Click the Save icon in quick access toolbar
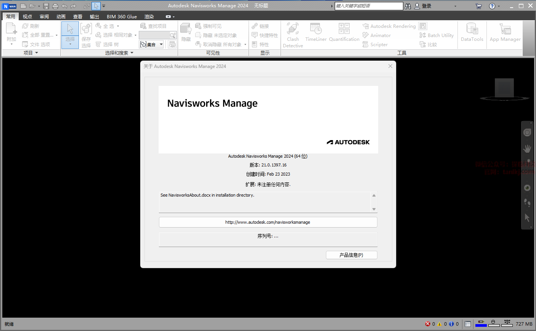 46,6
